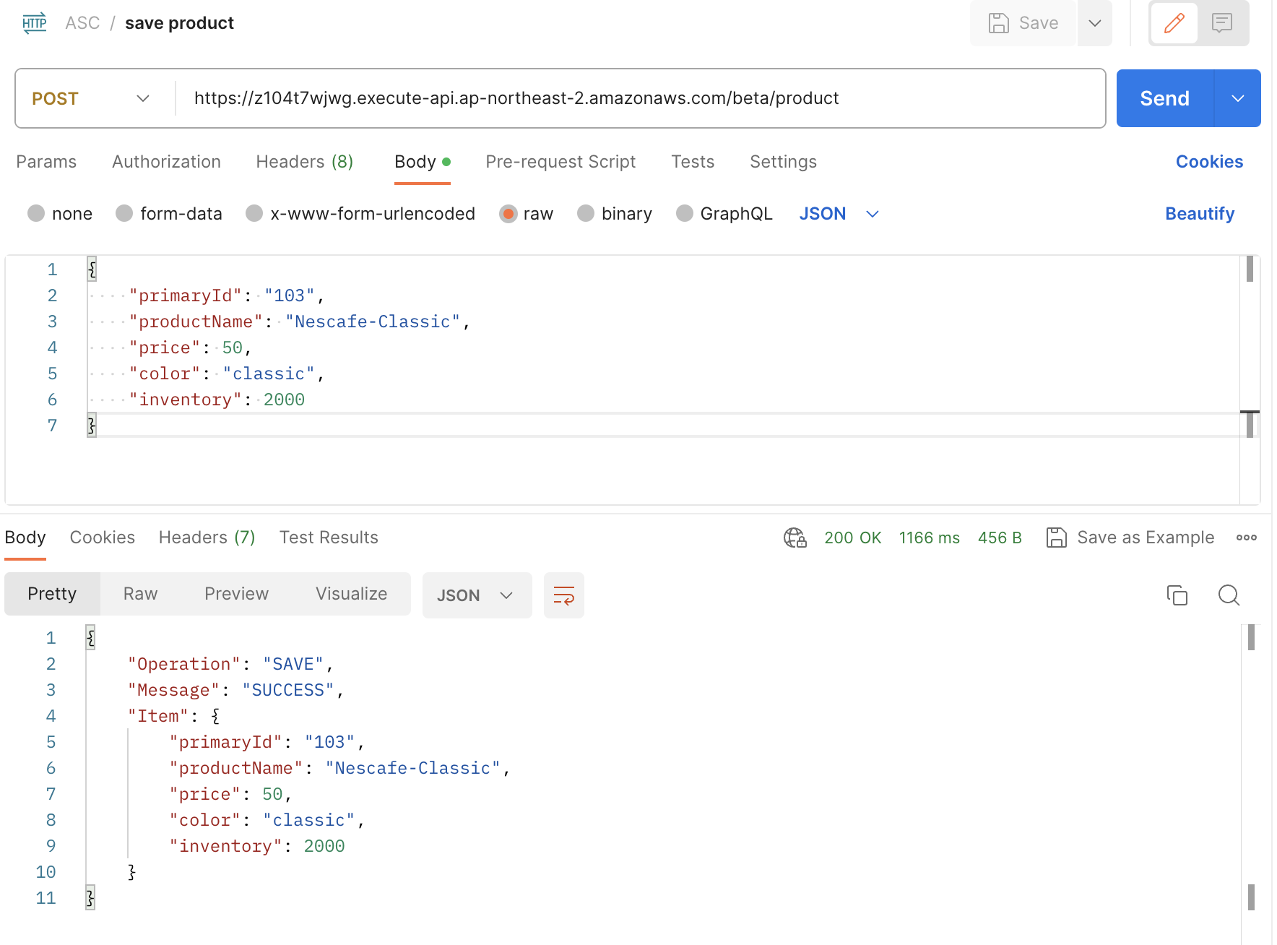This screenshot has width=1277, height=945.
Task: Open the Cookies link
Action: coord(1209,162)
